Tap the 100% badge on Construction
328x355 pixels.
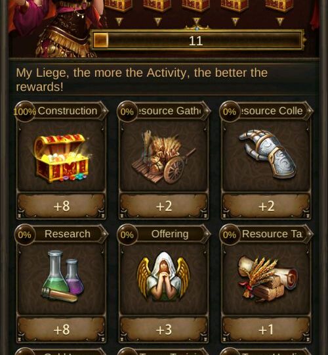click(x=25, y=111)
